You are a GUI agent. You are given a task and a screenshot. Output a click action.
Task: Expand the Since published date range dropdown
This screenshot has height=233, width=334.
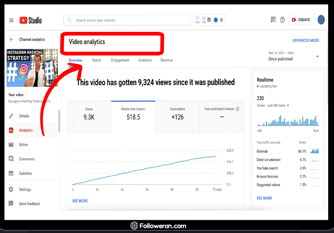293,57
